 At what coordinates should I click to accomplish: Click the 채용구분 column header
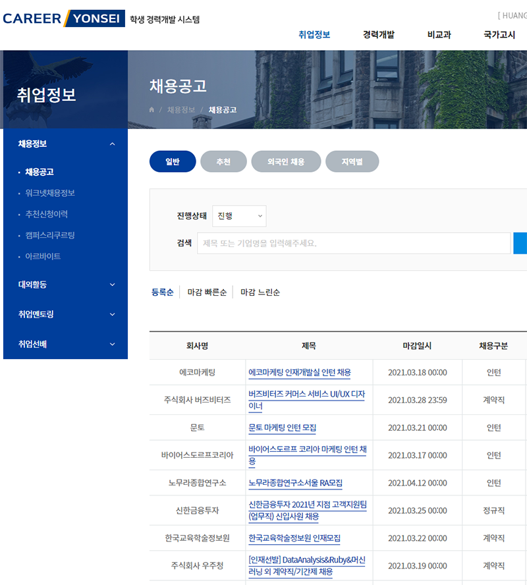click(493, 346)
